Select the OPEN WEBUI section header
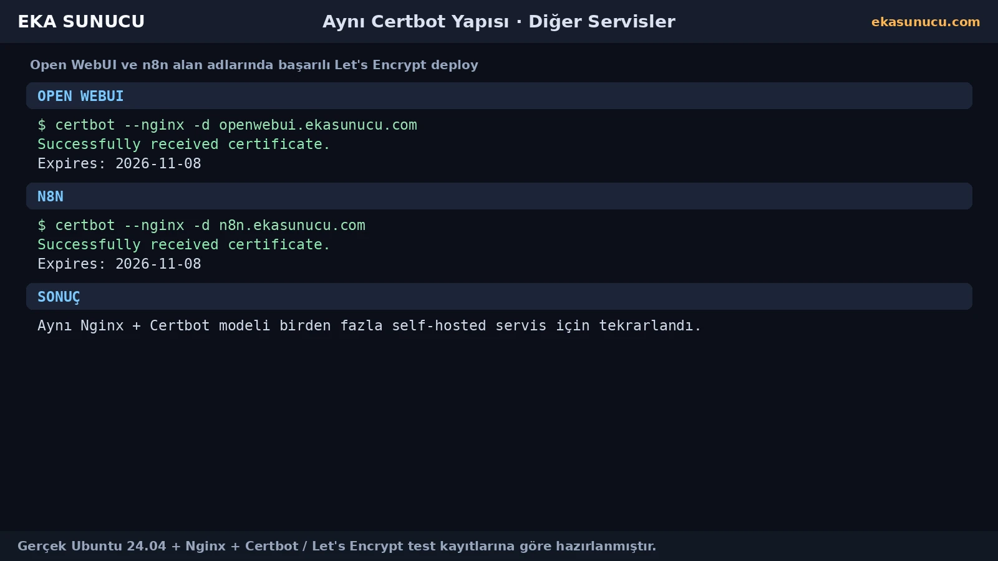Image resolution: width=998 pixels, height=561 pixels. coord(499,96)
